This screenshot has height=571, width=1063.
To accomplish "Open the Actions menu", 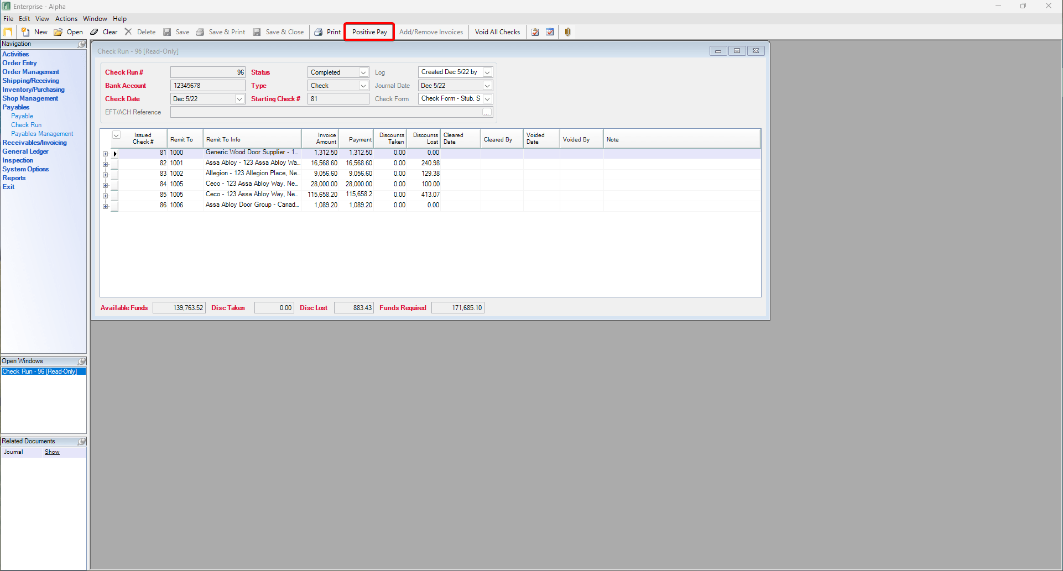I will click(66, 18).
